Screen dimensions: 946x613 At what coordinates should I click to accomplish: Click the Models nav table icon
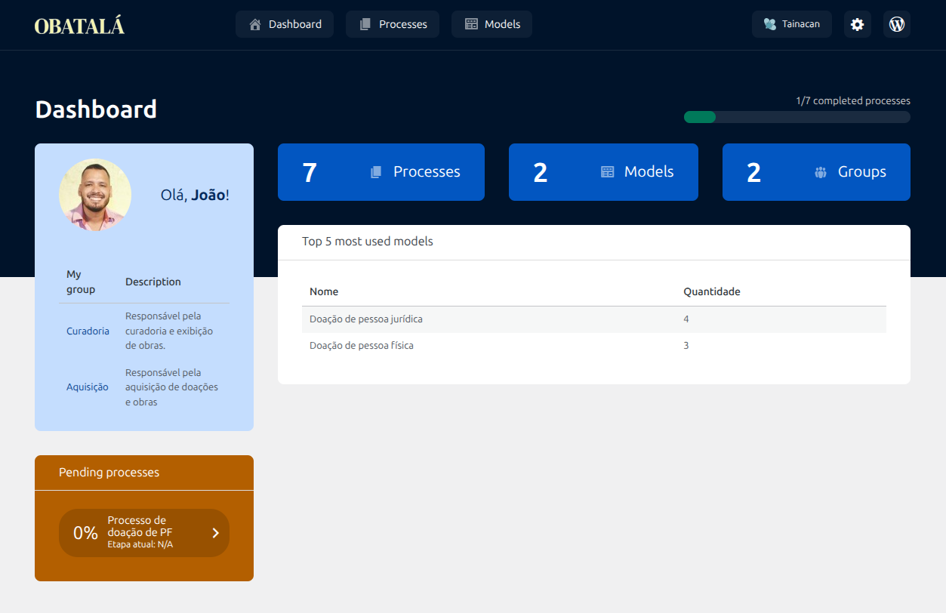click(471, 24)
